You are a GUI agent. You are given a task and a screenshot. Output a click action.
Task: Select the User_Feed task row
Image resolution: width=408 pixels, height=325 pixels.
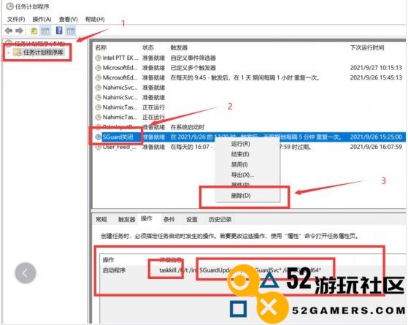249,147
